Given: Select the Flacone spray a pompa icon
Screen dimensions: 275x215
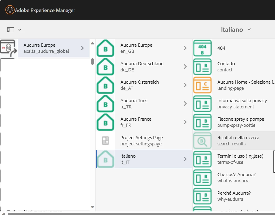Looking at the screenshot, I should coord(202,122).
